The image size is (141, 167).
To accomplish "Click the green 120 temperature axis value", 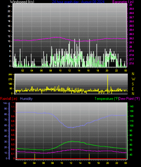I will pyautogui.click(x=131, y=116).
